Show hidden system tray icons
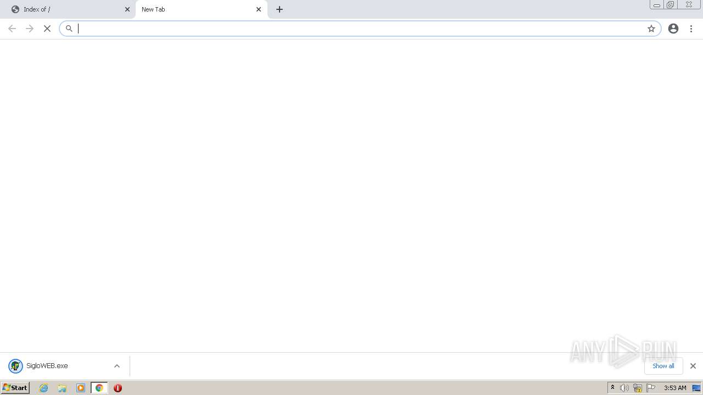703x395 pixels. 613,388
